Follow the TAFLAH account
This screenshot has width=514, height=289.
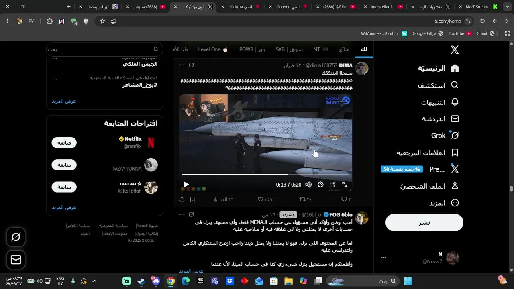64,187
